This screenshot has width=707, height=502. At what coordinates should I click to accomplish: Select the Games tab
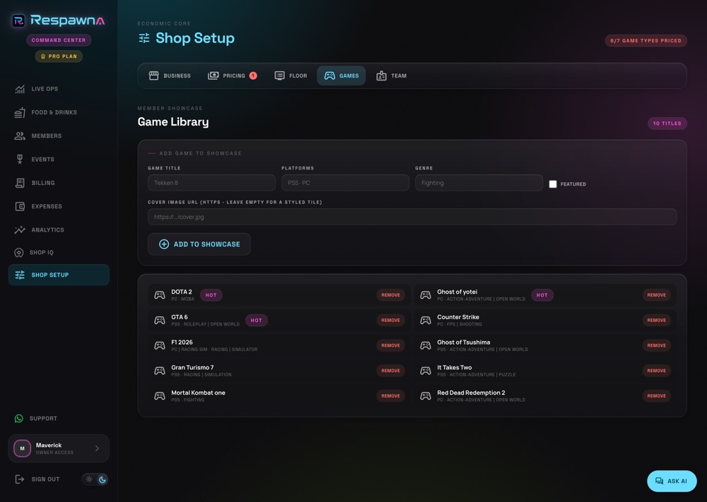click(x=341, y=76)
